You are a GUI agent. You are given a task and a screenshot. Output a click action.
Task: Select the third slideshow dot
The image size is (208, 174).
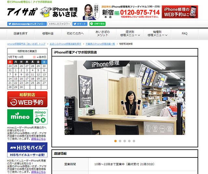coord(125,141)
